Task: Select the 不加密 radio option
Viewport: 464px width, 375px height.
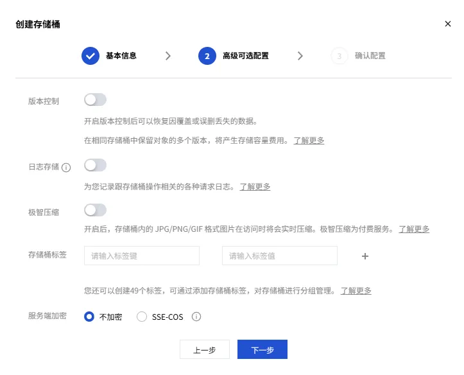Action: click(89, 317)
